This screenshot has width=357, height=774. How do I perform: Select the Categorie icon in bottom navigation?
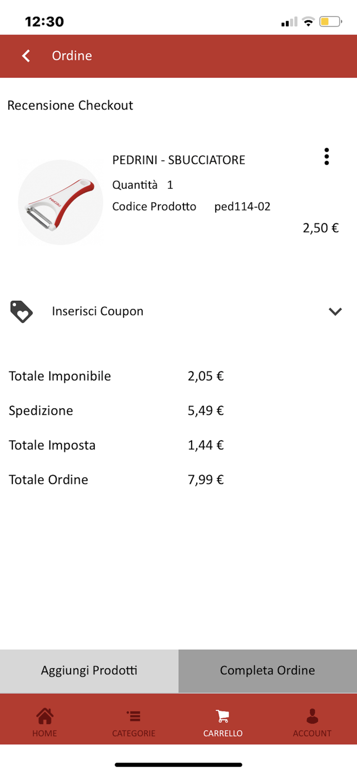pos(133,716)
